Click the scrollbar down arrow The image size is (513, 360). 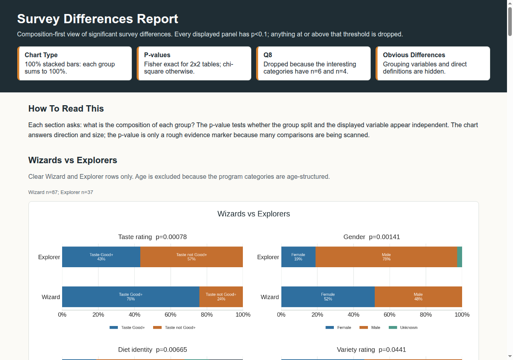tap(510, 357)
